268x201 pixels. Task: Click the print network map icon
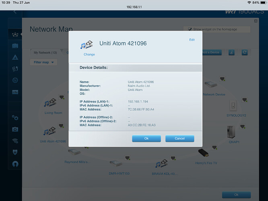tap(231, 52)
